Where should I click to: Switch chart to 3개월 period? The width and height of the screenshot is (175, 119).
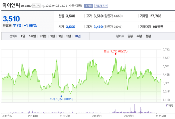click(x=43, y=36)
